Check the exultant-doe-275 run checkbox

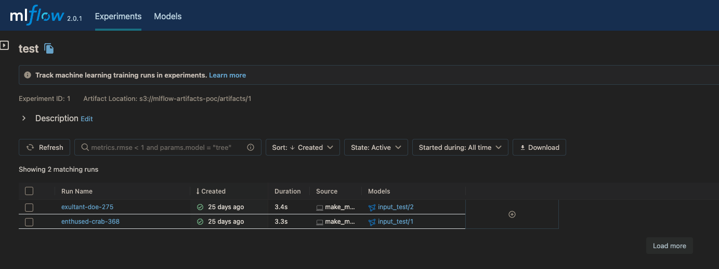pos(29,207)
